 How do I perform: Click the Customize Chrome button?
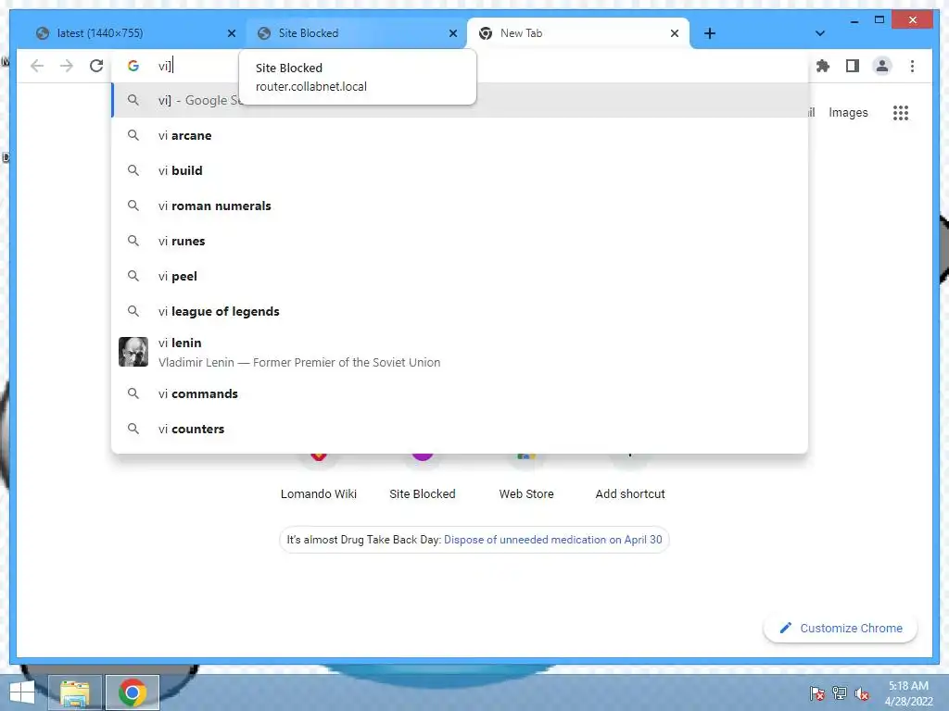tap(841, 629)
